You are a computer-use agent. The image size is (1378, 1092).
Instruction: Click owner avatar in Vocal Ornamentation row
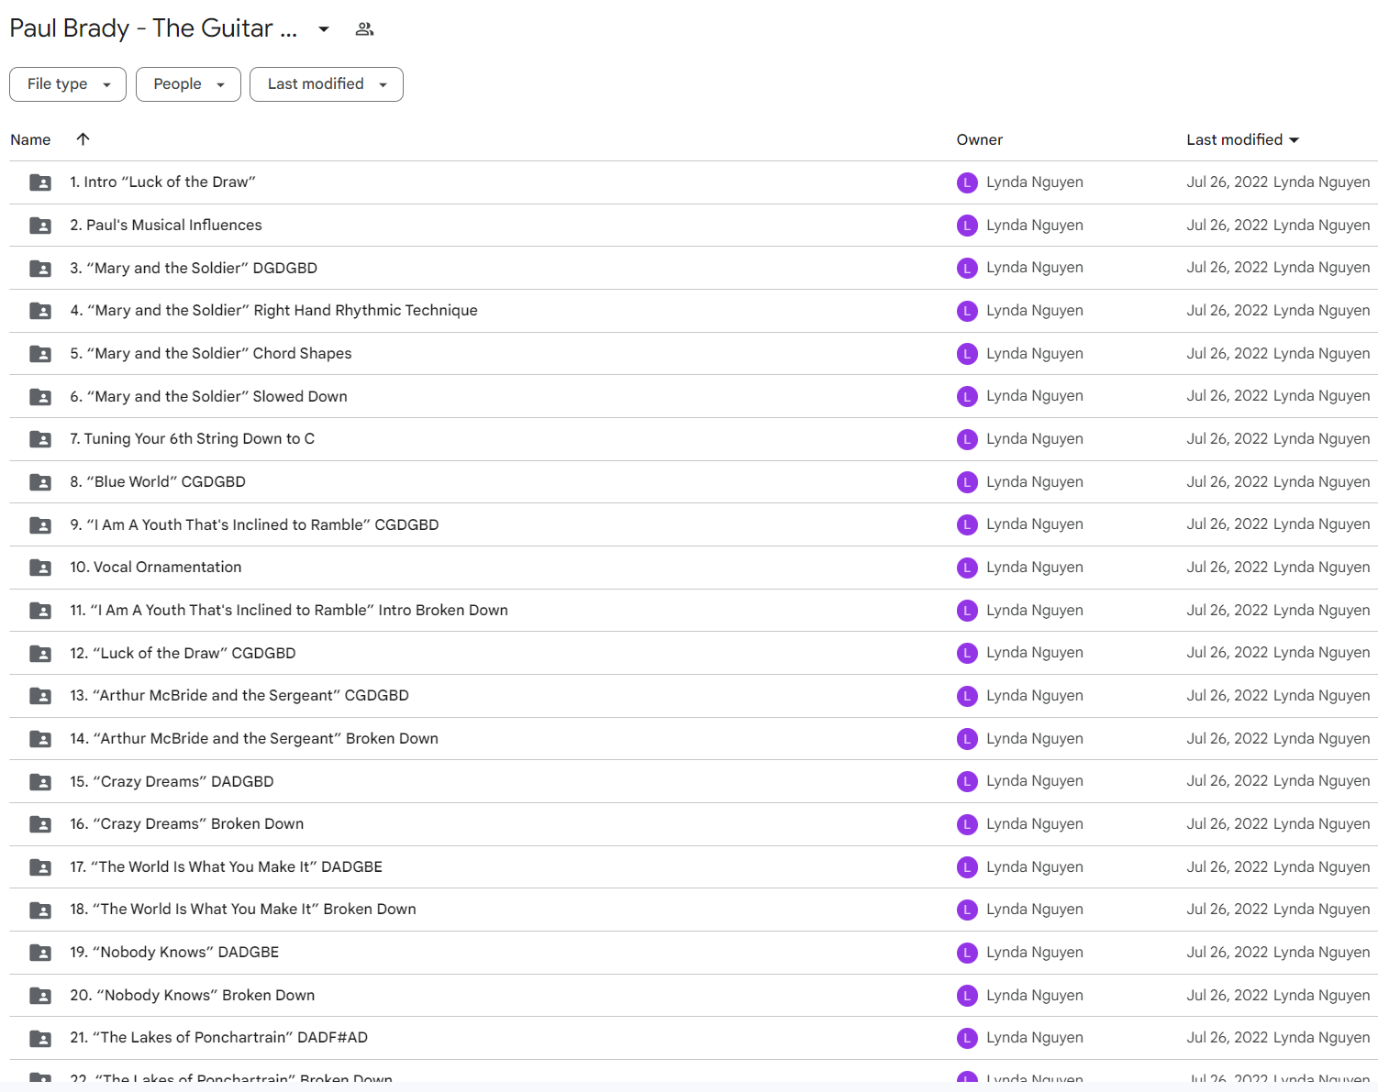click(967, 568)
